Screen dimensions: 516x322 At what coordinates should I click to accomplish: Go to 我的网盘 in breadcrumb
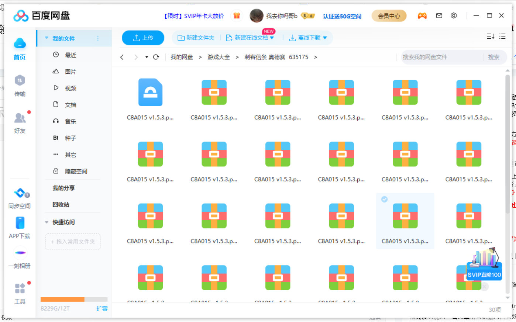pos(182,57)
